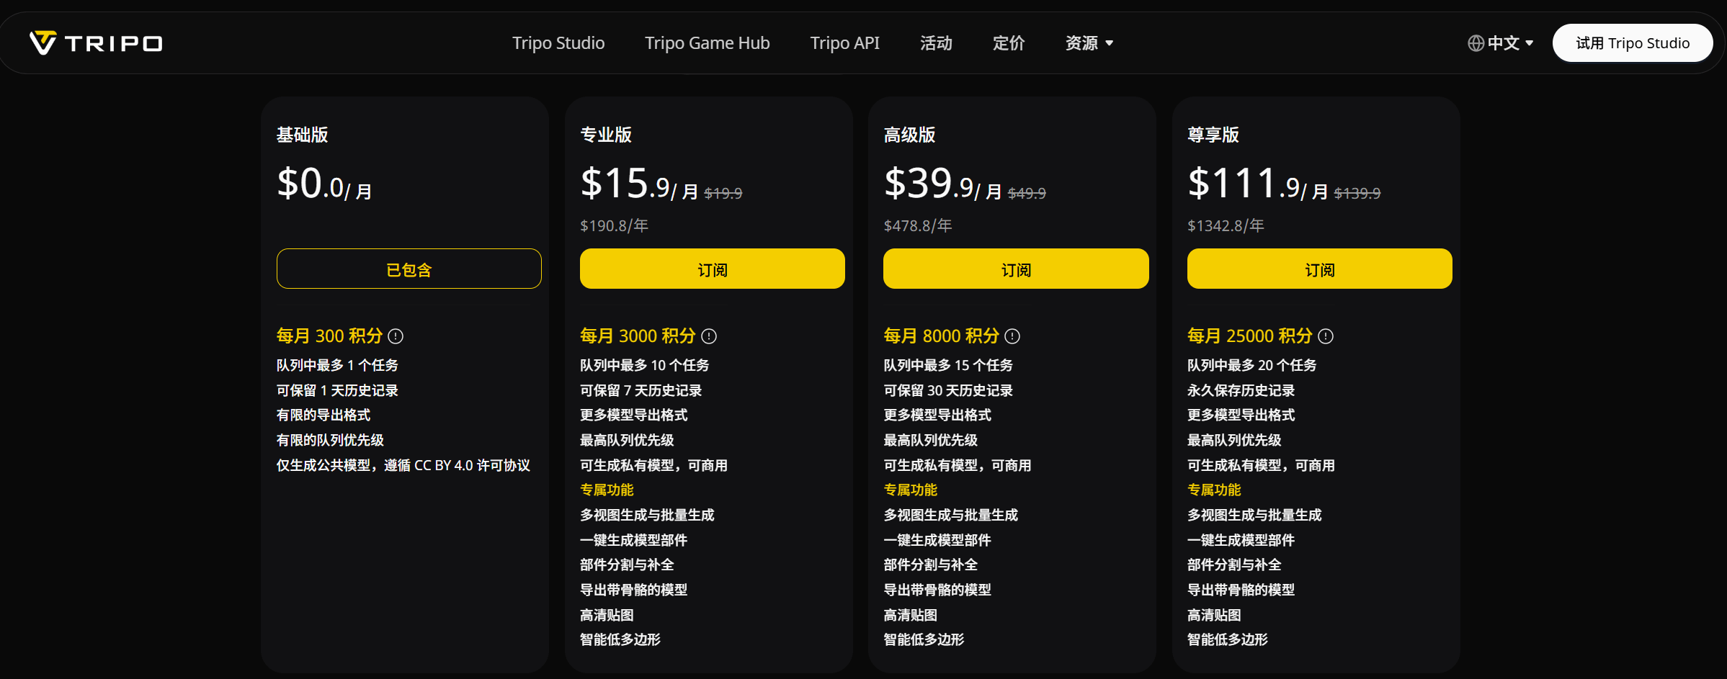
Task: Click 试用 Tripo Studio button
Action: tap(1633, 43)
